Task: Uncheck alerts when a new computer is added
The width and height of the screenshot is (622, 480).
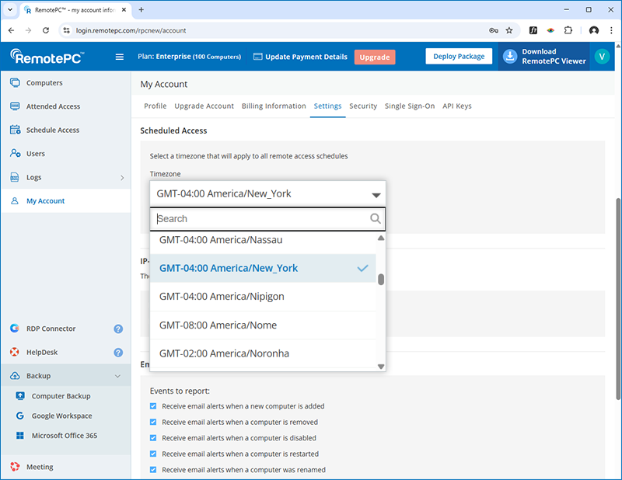Action: click(x=153, y=406)
